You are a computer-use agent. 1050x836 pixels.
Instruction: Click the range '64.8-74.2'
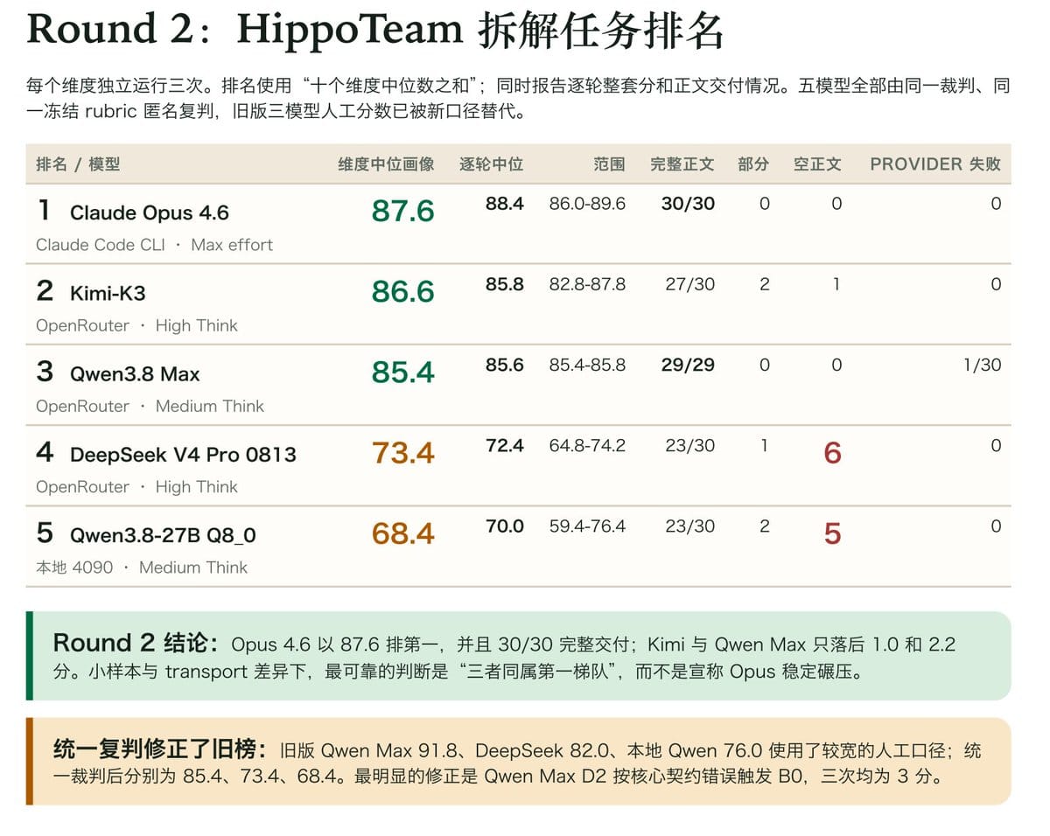(587, 445)
